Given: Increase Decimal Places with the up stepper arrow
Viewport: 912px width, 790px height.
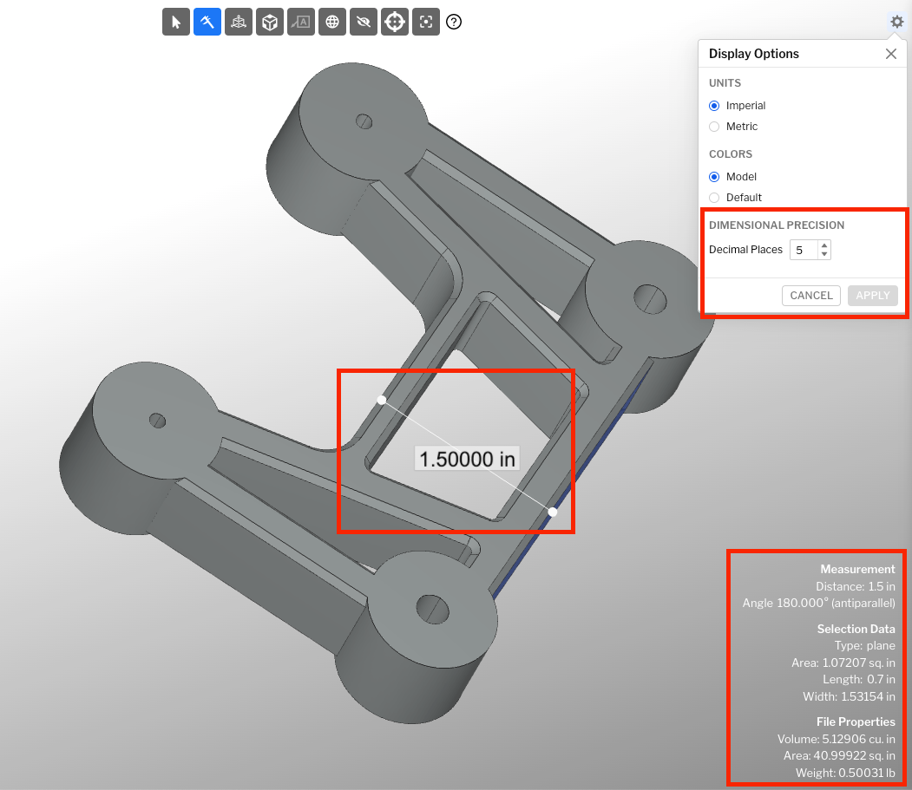Looking at the screenshot, I should (x=823, y=245).
